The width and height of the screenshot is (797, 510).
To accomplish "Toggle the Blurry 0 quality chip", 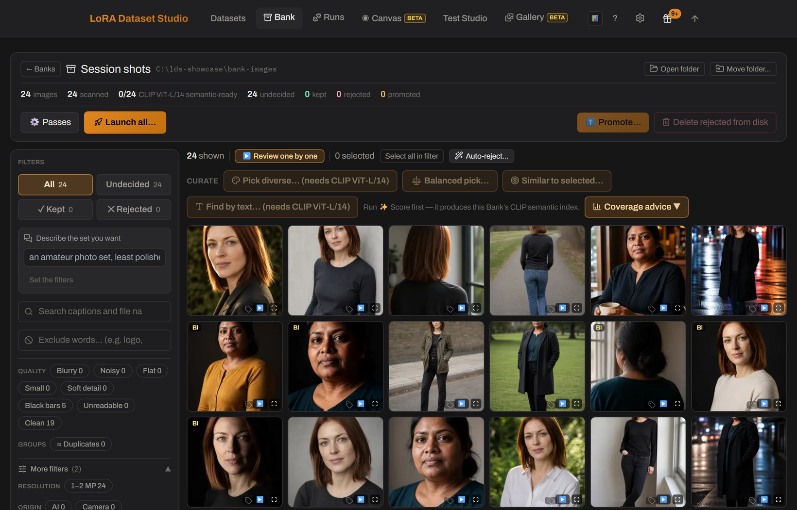I will [x=69, y=370].
